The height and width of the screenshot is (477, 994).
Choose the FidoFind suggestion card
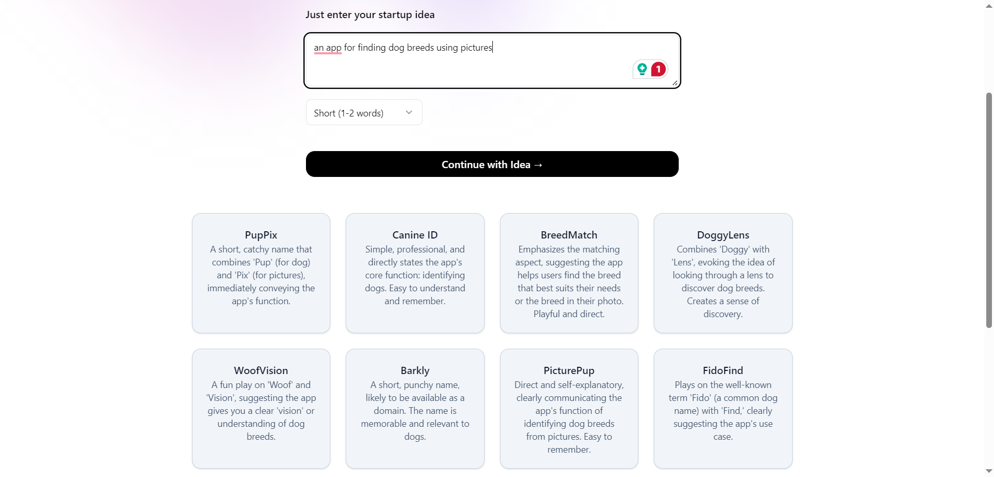pos(723,408)
